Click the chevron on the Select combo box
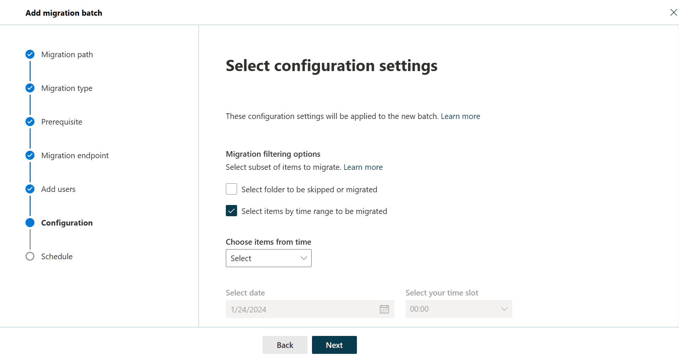The height and width of the screenshot is (355, 679). [303, 258]
